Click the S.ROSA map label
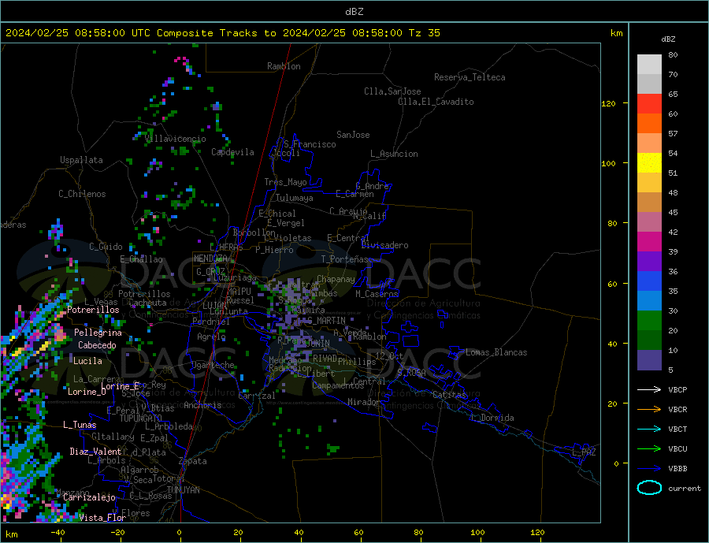 (x=411, y=373)
